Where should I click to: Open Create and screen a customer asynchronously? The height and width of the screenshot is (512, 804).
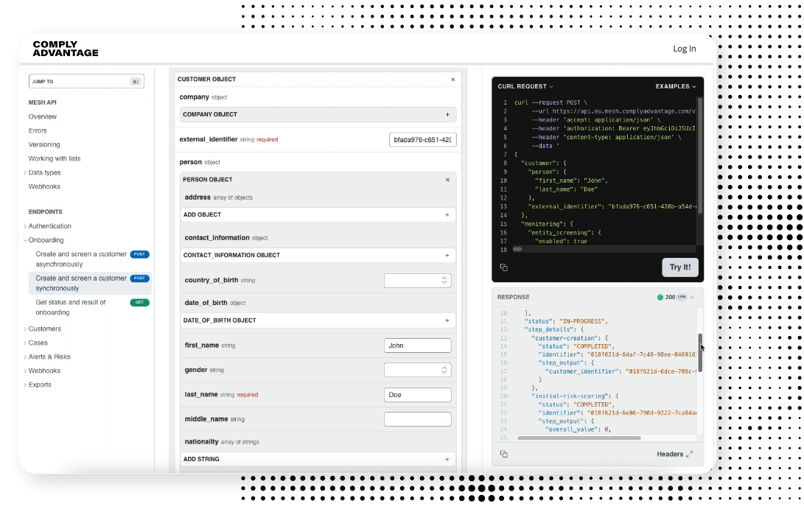point(81,259)
